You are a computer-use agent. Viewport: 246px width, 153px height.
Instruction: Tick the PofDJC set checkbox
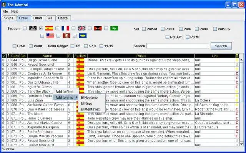[x=167, y=37]
